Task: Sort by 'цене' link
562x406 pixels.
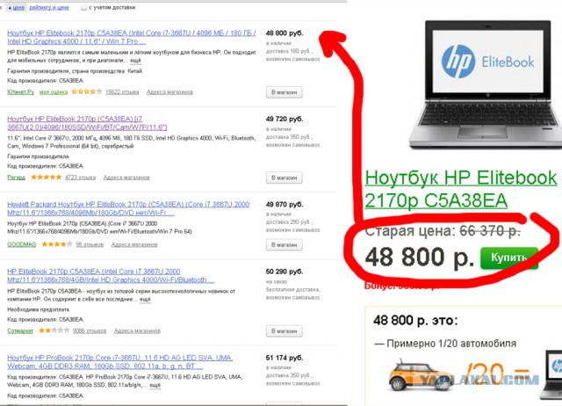Action: 18,8
